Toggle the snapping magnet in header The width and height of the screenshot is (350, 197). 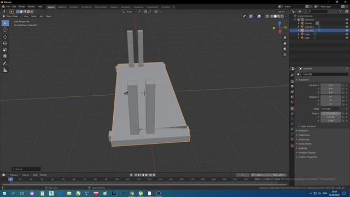click(x=145, y=11)
